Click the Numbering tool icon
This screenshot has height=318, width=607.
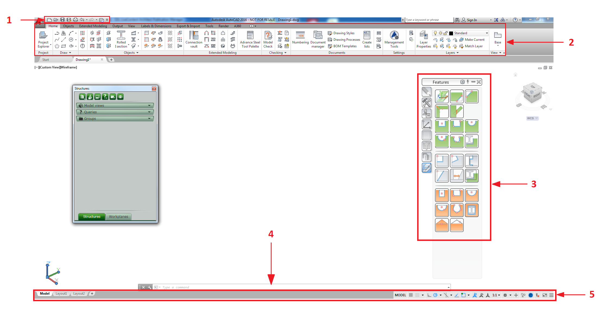[300, 36]
